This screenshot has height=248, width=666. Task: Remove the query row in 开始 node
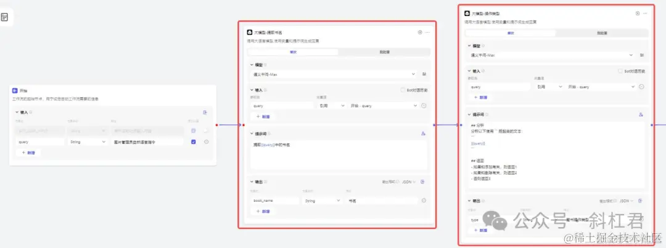click(x=207, y=142)
